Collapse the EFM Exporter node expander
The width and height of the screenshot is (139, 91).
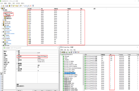tap(2, 29)
